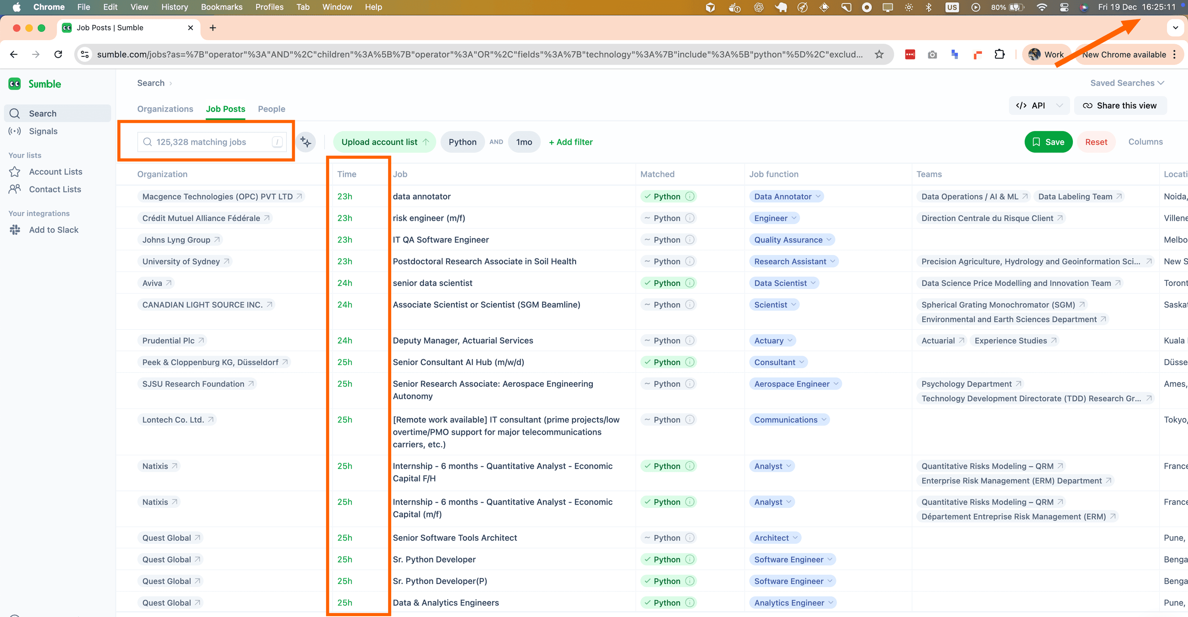Click the Reset button
Screen dimensions: 1188x617
pyautogui.click(x=1096, y=142)
